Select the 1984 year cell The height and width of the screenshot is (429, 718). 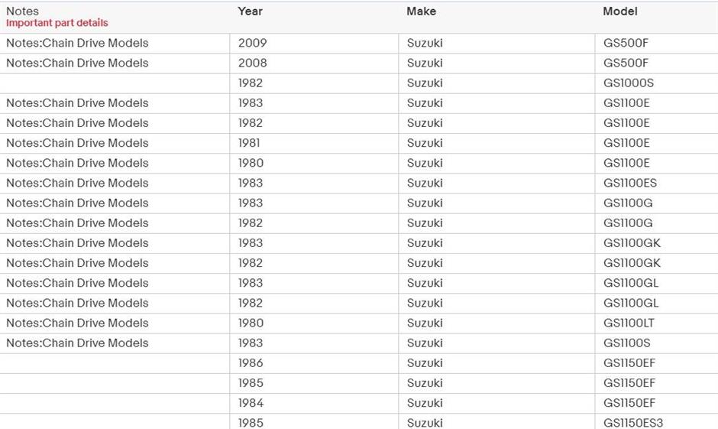click(251, 403)
